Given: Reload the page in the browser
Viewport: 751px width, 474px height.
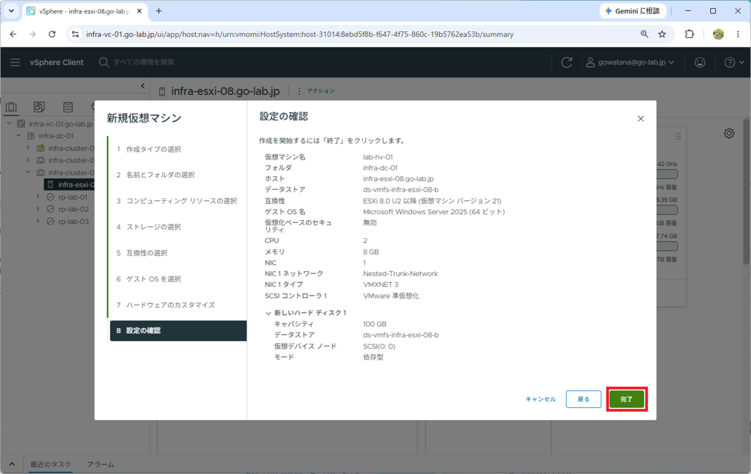Looking at the screenshot, I should tap(52, 34).
